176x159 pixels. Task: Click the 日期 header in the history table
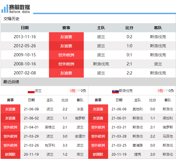(25, 28)
